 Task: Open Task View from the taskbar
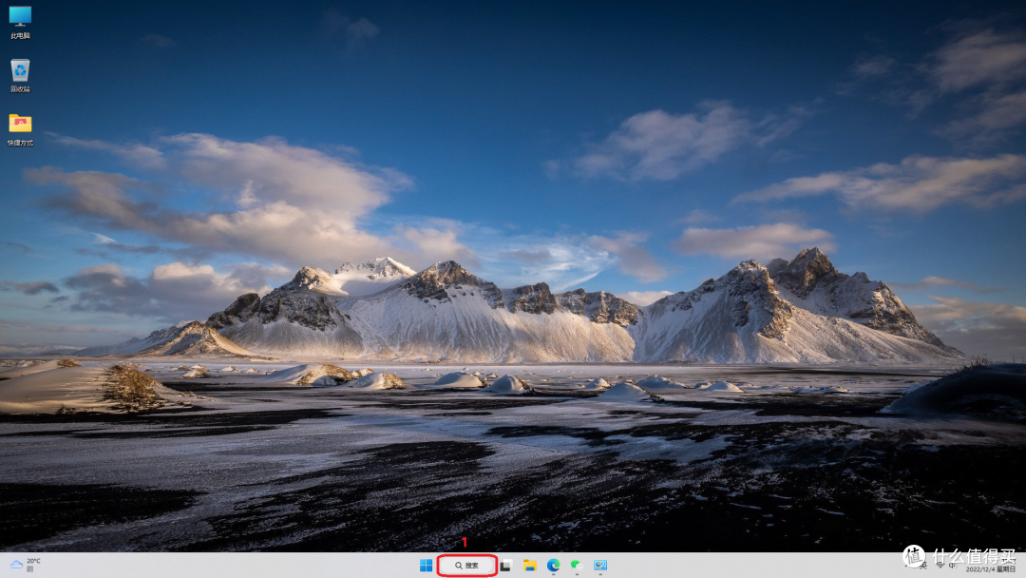505,565
